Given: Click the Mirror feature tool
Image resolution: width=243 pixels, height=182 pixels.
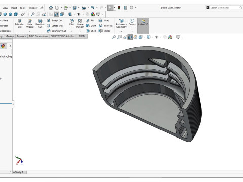Looking at the screenshot, I should coord(104,31).
